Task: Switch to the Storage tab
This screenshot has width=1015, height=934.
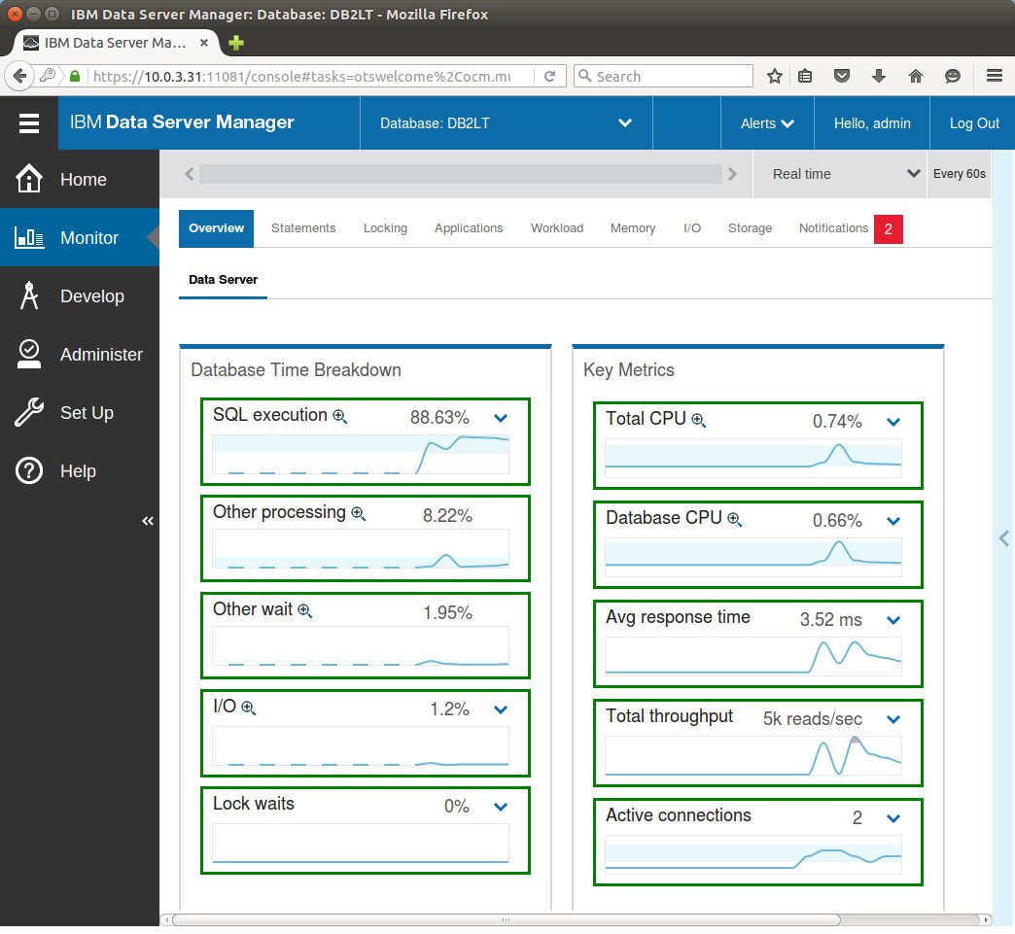Action: pos(750,227)
